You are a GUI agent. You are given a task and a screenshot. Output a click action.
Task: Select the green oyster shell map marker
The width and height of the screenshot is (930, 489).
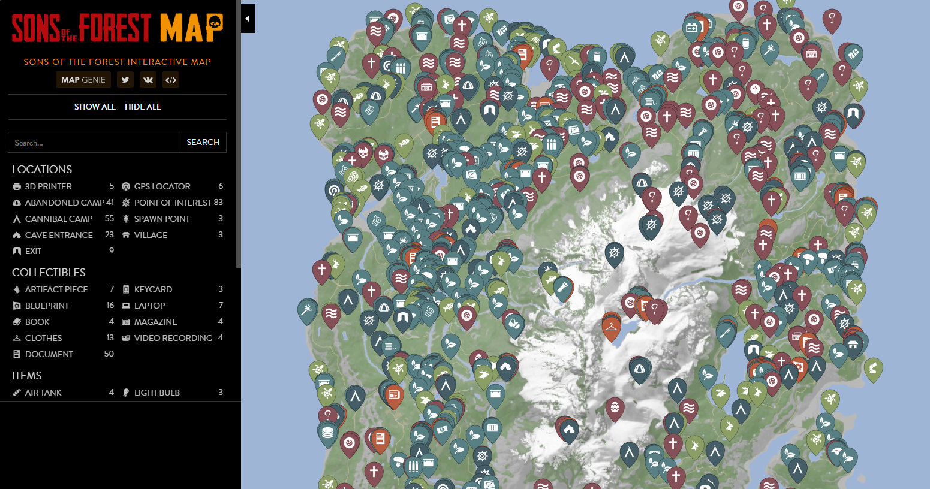click(x=353, y=179)
